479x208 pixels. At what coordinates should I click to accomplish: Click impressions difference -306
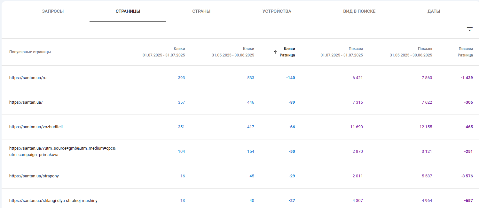[x=468, y=102]
